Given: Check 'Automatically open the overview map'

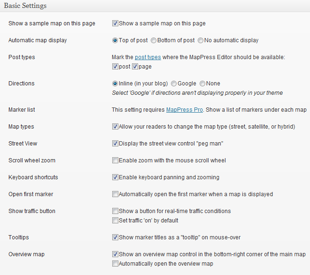Looking at the screenshot, I should 115,264.
